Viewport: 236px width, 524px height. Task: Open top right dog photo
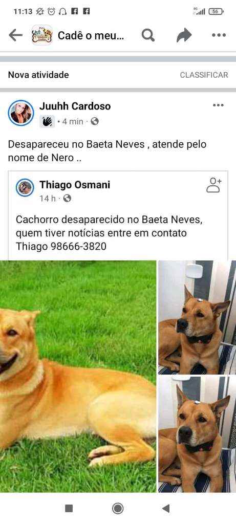[x=197, y=317]
